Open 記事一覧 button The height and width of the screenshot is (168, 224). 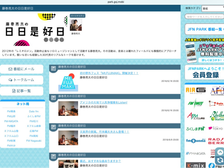pyautogui.click(x=21, y=91)
